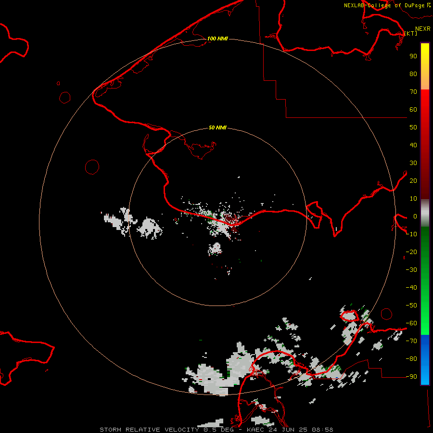Click the KAEC station identifier

pyautogui.click(x=256, y=430)
